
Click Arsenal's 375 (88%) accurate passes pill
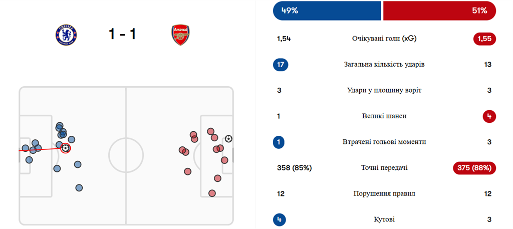[474, 168]
